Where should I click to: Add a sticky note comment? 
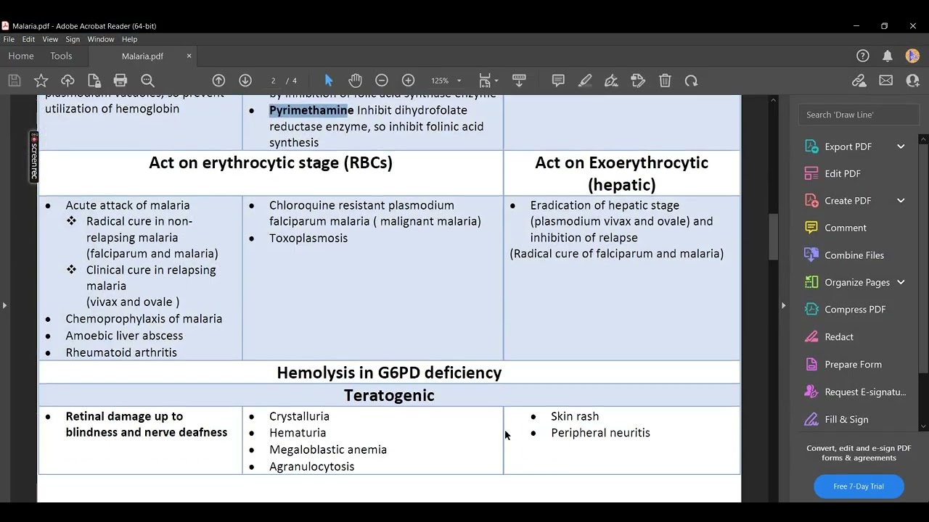pyautogui.click(x=558, y=80)
